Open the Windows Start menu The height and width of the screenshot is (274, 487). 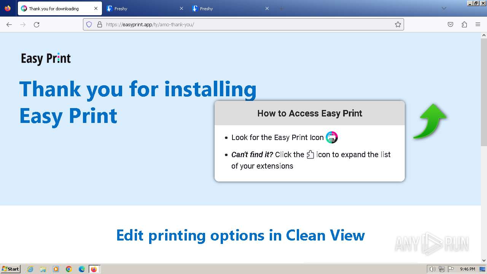click(11, 269)
